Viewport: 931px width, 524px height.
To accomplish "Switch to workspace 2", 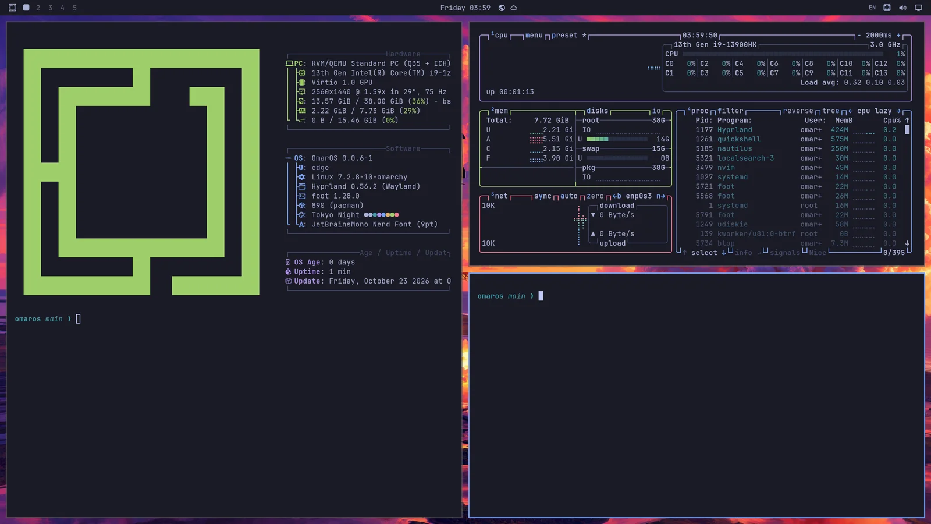I will pyautogui.click(x=38, y=8).
